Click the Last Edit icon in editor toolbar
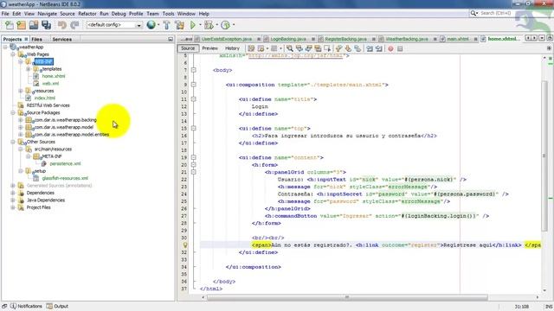The image size is (554, 311). click(251, 48)
